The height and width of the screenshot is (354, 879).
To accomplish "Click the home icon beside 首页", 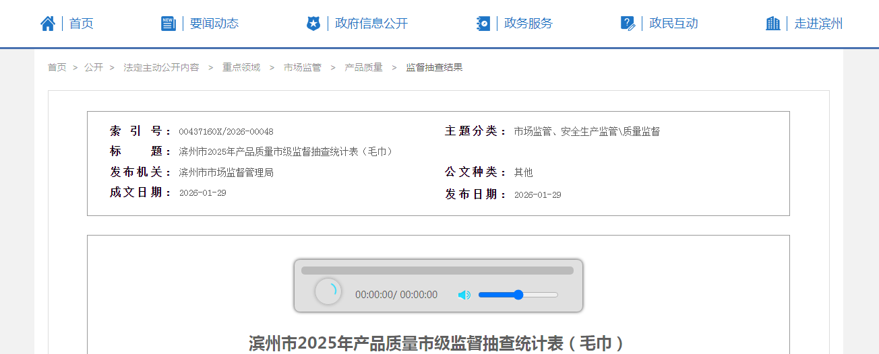I will (x=48, y=24).
